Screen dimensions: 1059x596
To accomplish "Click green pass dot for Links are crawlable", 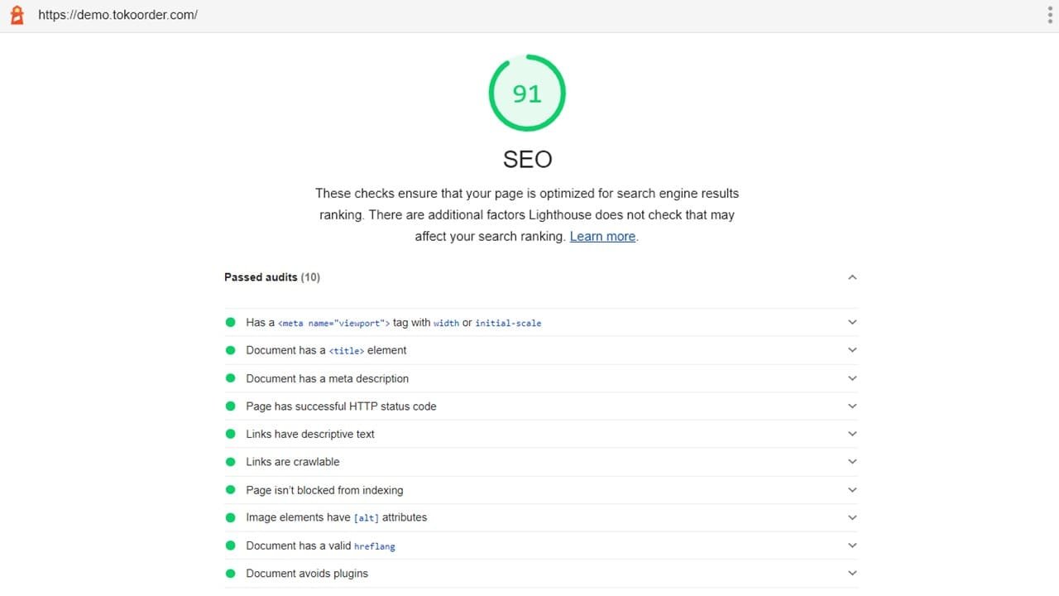I will tap(231, 462).
